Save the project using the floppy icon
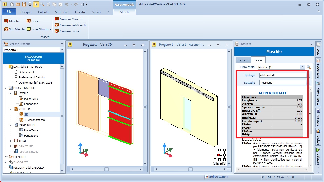This screenshot has height=182, width=324. click(x=24, y=4)
